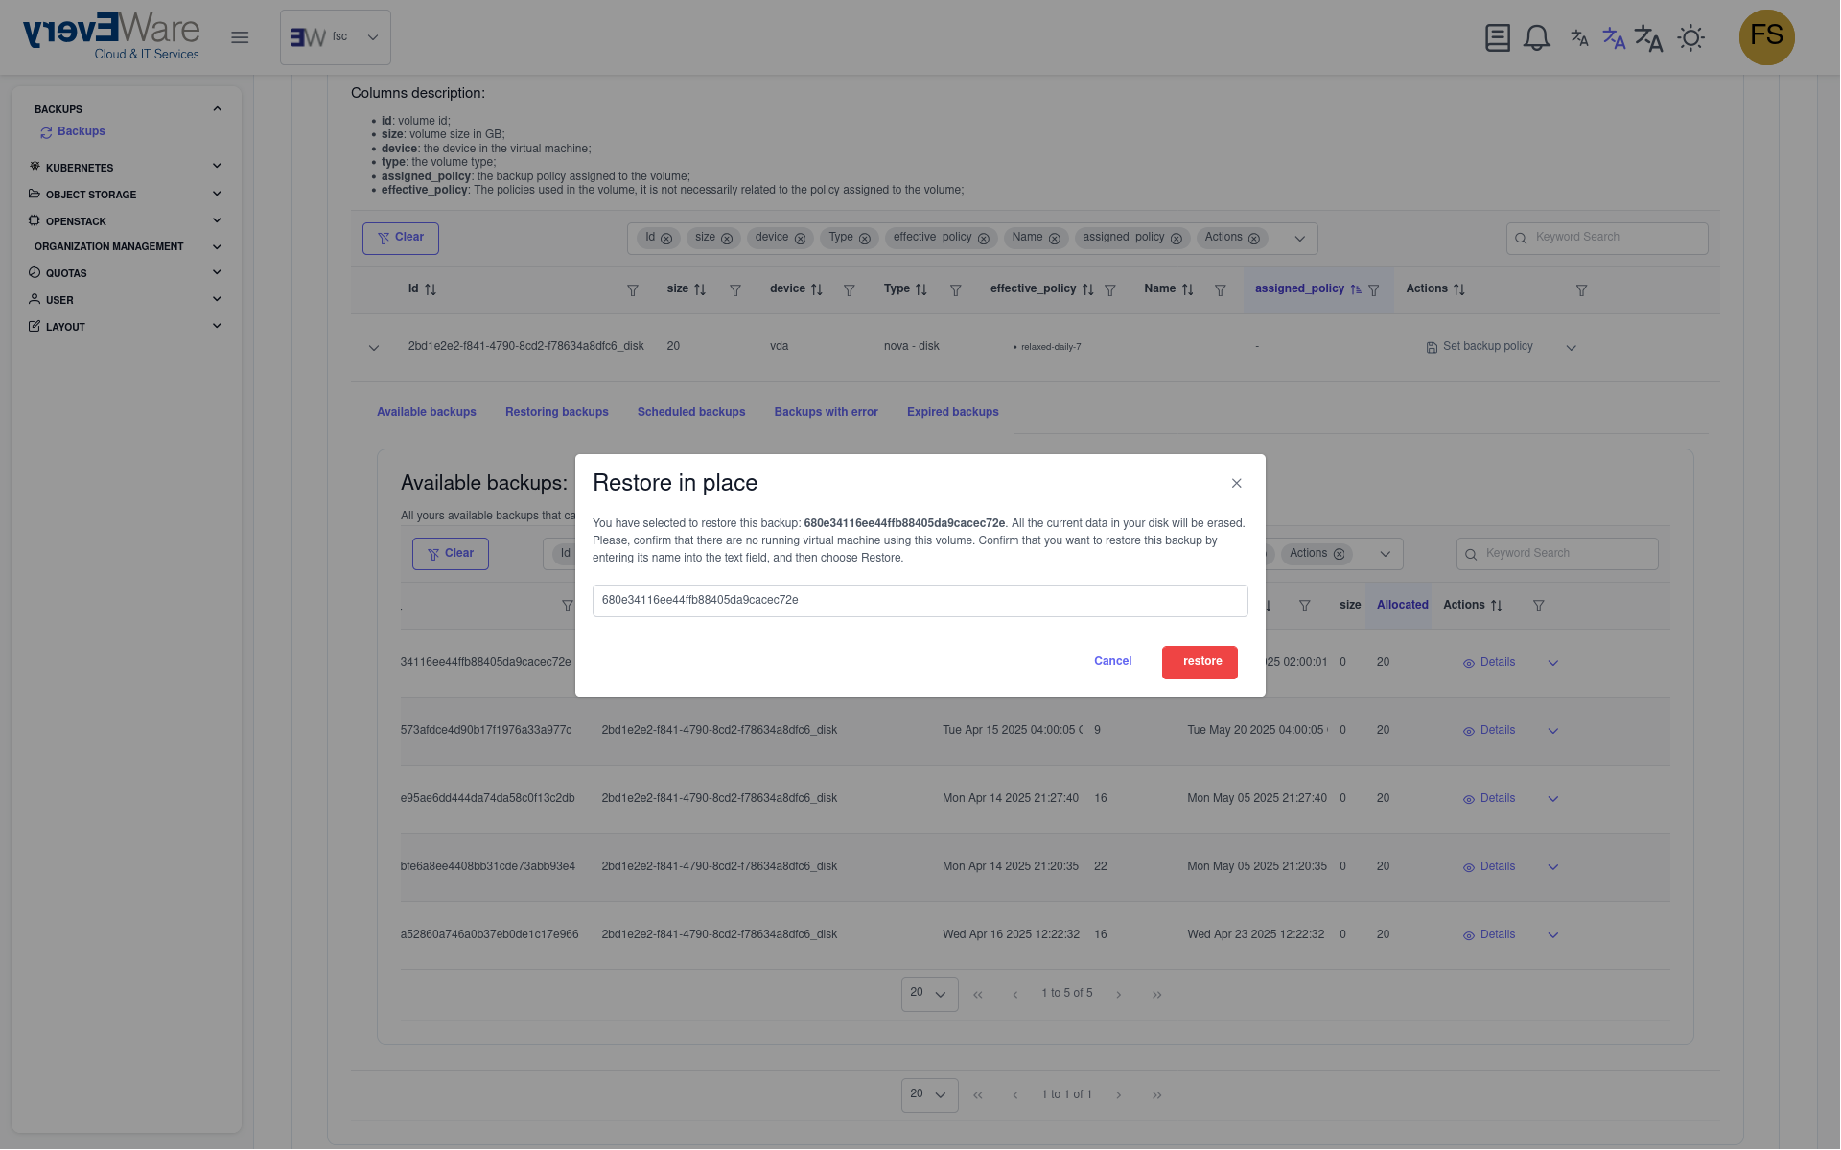Click filter icon on Id column

pos(633,290)
